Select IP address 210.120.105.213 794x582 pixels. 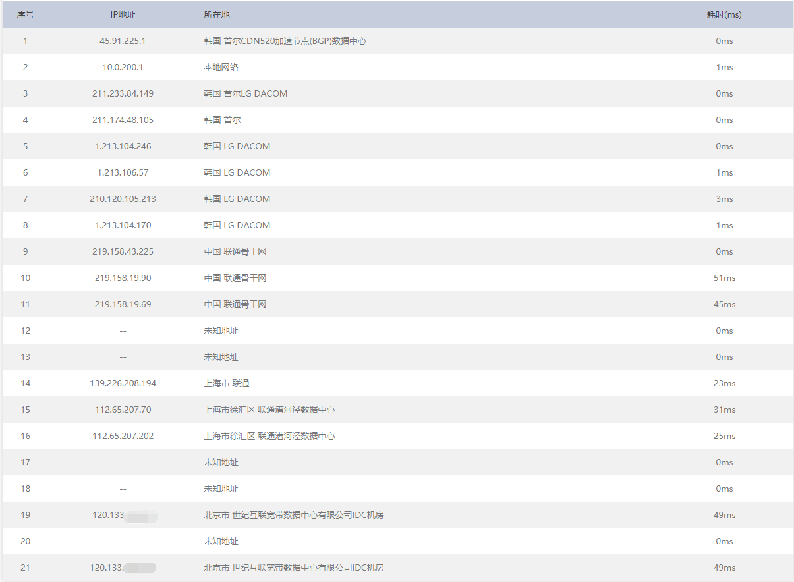(123, 199)
